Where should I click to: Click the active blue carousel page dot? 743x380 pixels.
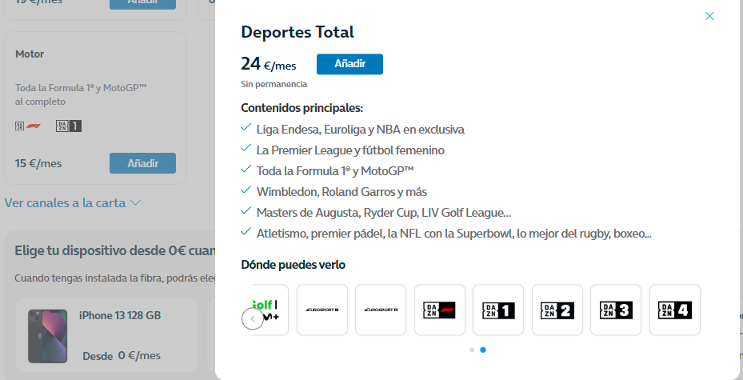pos(483,350)
